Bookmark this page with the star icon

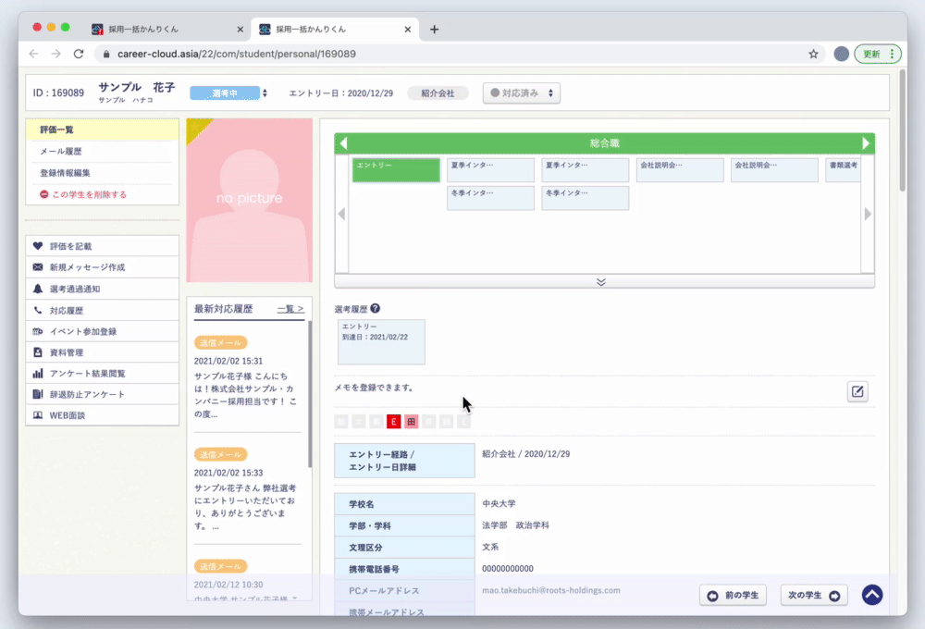pyautogui.click(x=813, y=54)
